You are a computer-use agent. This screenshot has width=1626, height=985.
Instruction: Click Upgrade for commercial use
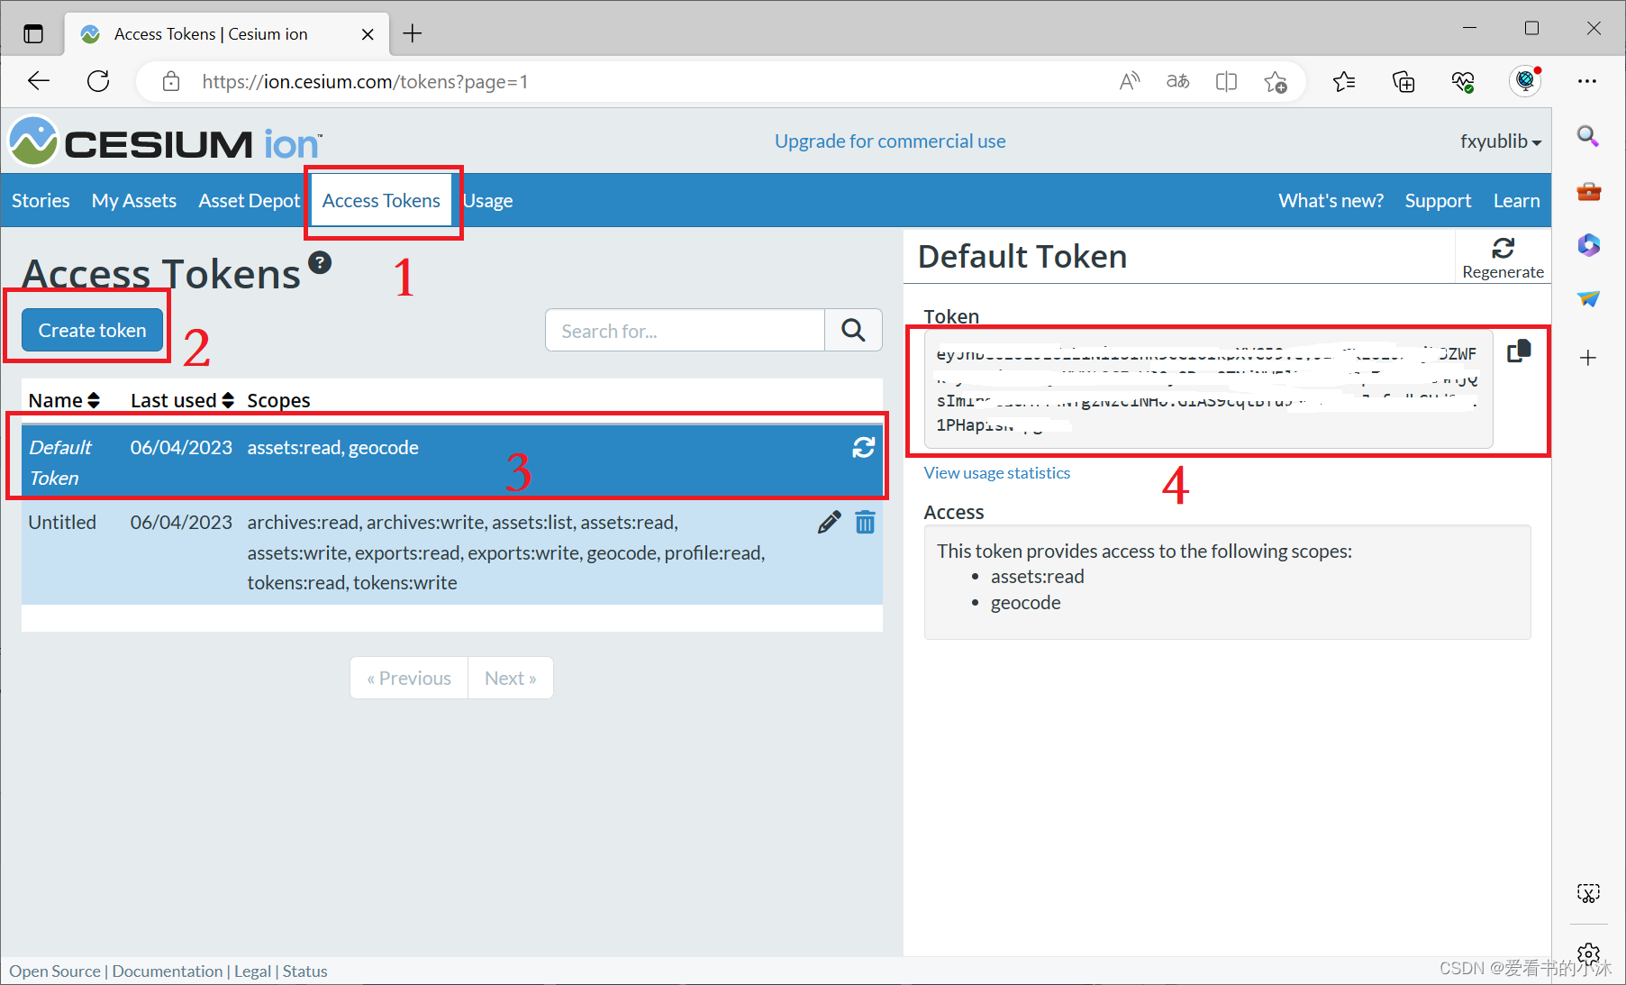[890, 141]
